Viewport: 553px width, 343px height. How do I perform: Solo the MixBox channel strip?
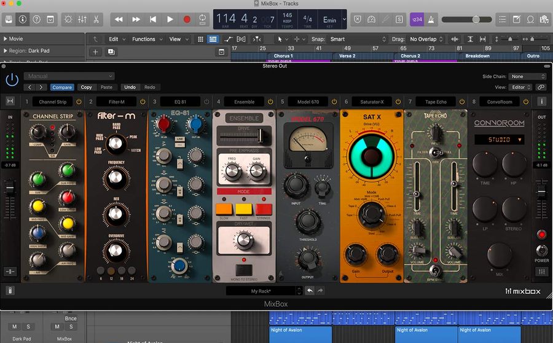[x=71, y=326]
